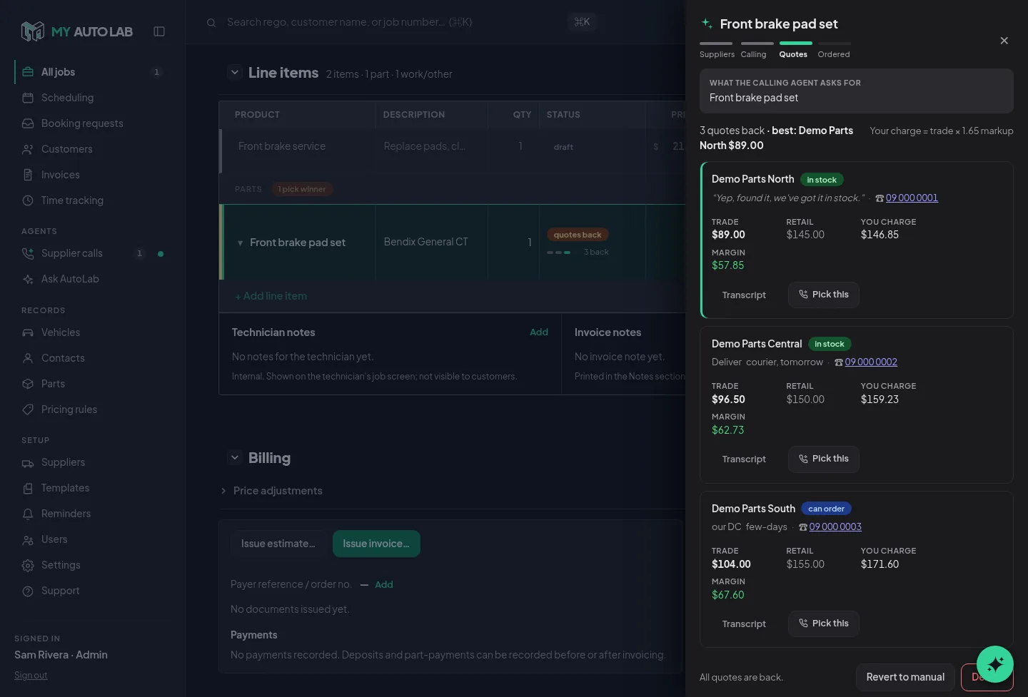
Task: Pick the Demo Parts Central quote
Action: tap(824, 459)
